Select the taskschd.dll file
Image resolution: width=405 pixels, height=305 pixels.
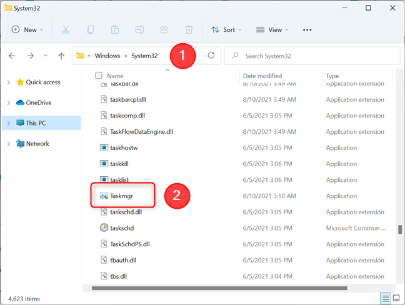[x=126, y=212]
